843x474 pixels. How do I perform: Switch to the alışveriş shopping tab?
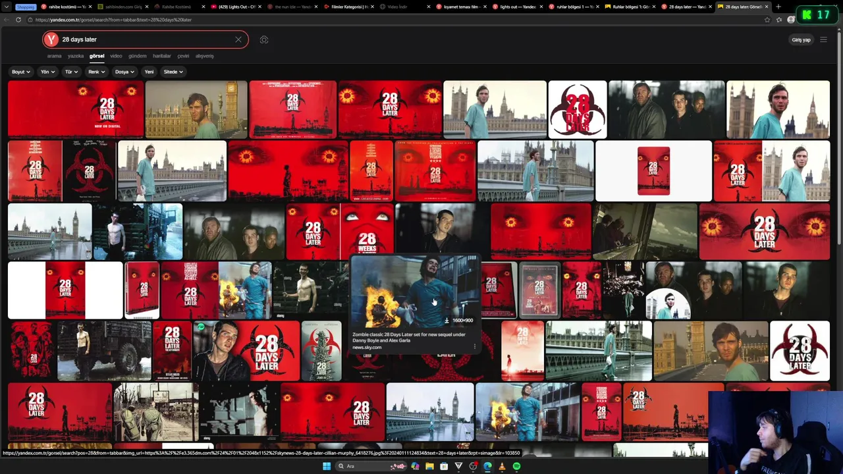pos(204,56)
